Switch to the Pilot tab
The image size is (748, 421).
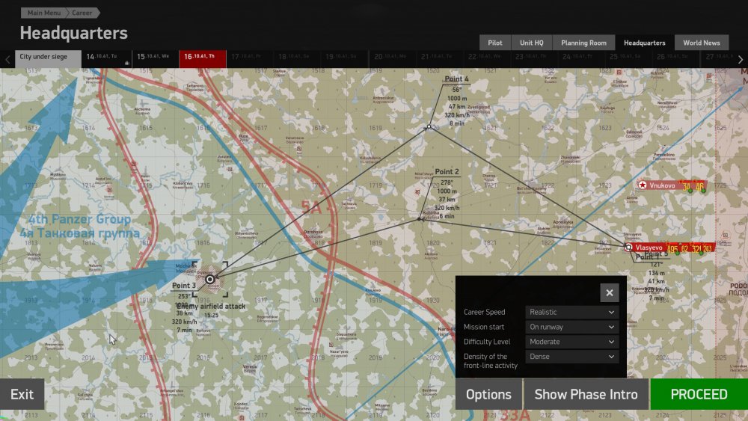494,43
